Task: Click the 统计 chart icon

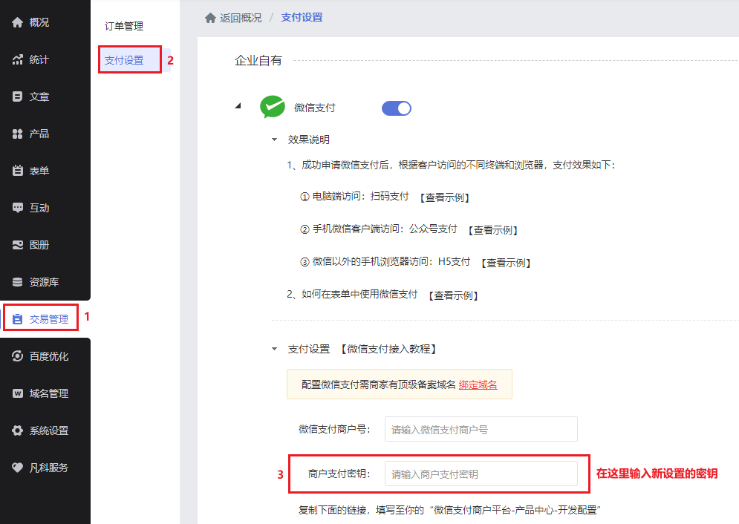Action: tap(17, 59)
